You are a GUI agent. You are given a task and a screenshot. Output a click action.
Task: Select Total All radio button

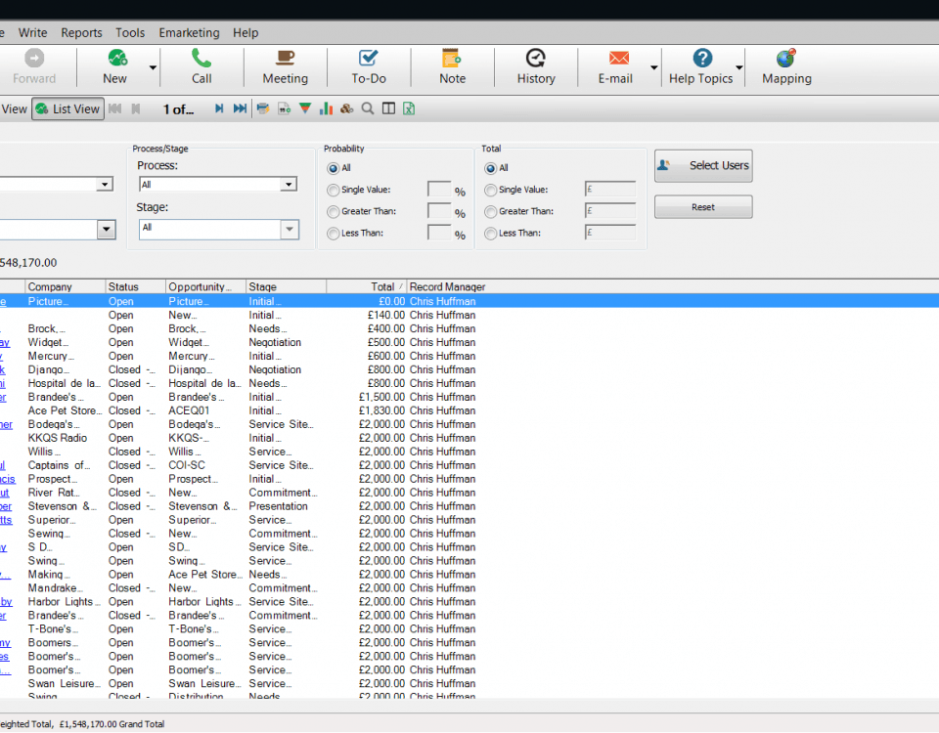490,169
